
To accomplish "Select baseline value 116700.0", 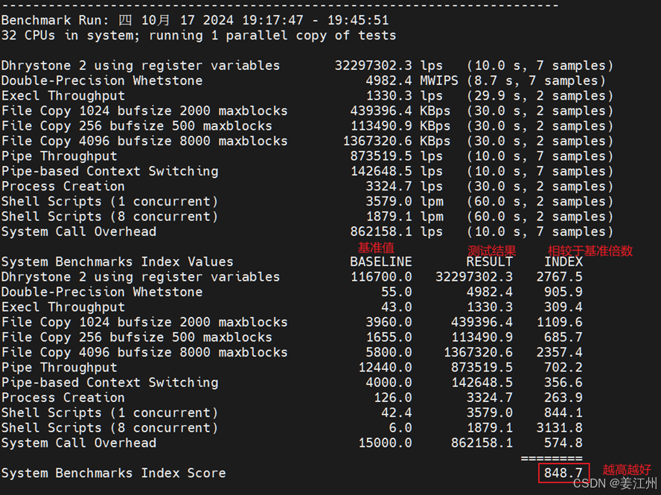I will point(381,278).
